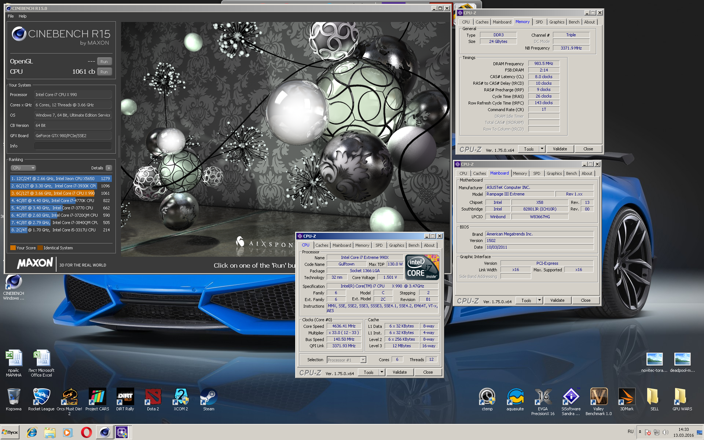Screen dimensions: 704x440
Task: Open deadpool-m image file on desktop
Action: point(682,363)
